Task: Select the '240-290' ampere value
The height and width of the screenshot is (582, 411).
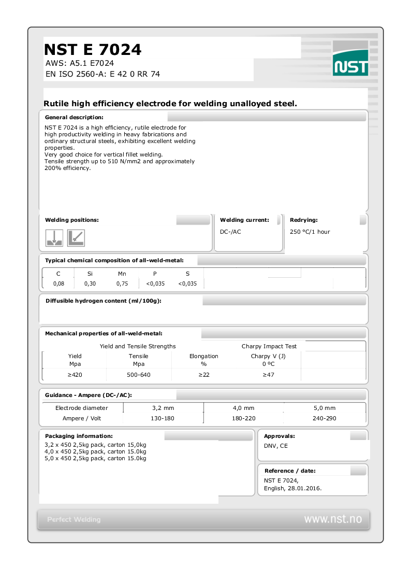Action: [x=324, y=418]
